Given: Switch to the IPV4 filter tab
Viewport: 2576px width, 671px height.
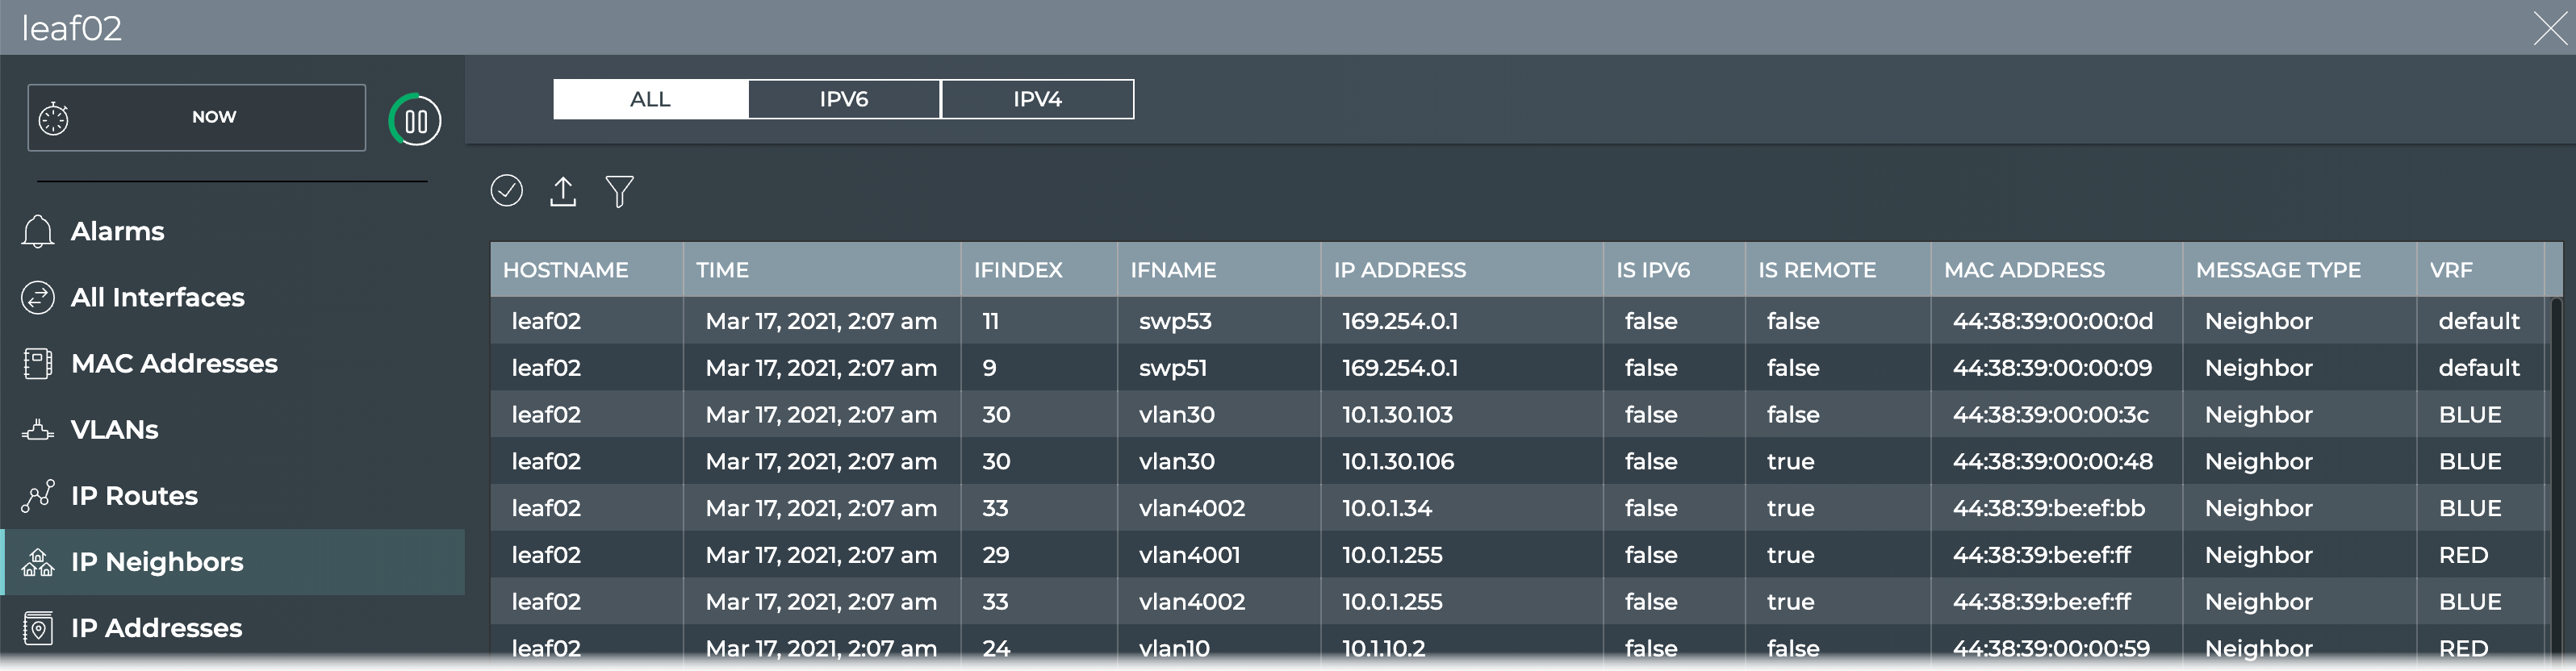Looking at the screenshot, I should pyautogui.click(x=1037, y=99).
